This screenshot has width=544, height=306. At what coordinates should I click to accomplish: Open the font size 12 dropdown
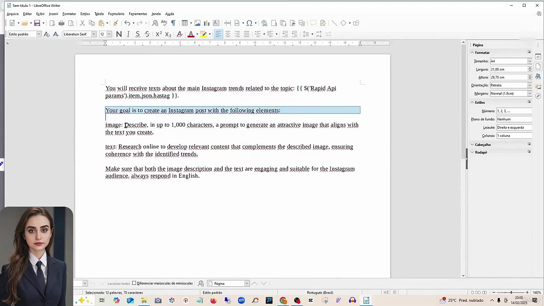[x=109, y=34]
